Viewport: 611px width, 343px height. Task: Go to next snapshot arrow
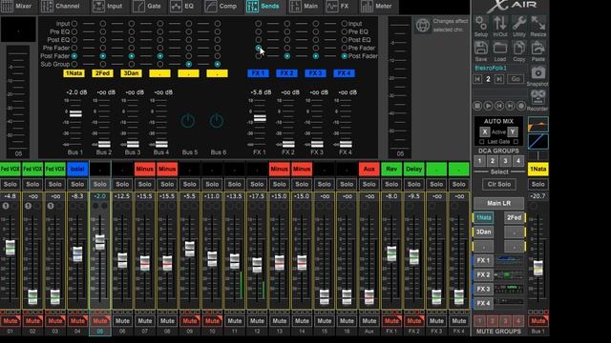[x=499, y=79]
